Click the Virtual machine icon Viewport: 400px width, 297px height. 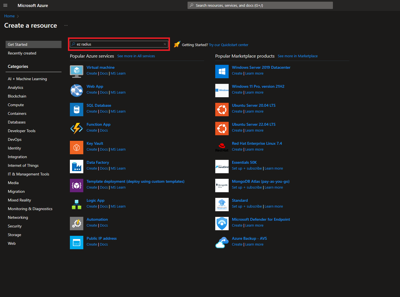[77, 72]
